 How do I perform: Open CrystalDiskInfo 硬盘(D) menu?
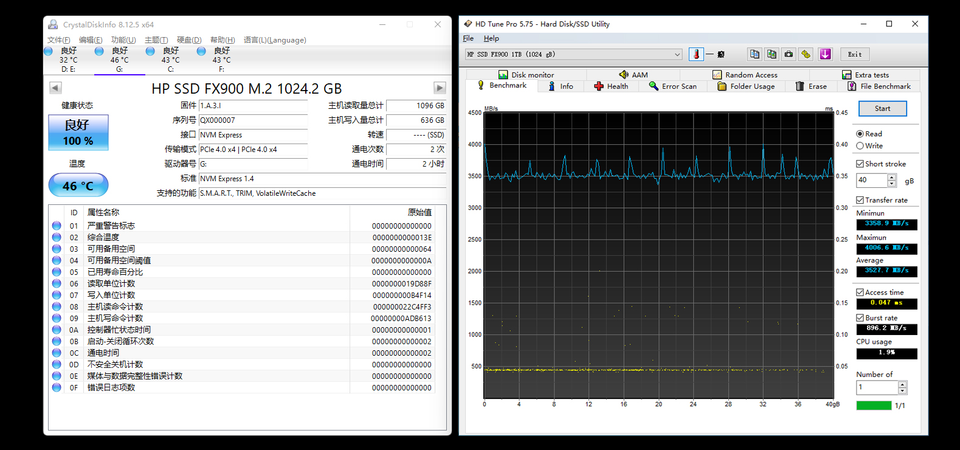click(189, 40)
